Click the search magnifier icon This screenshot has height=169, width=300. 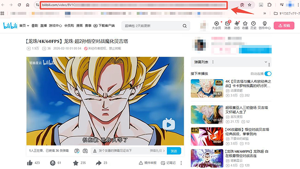[185, 26]
